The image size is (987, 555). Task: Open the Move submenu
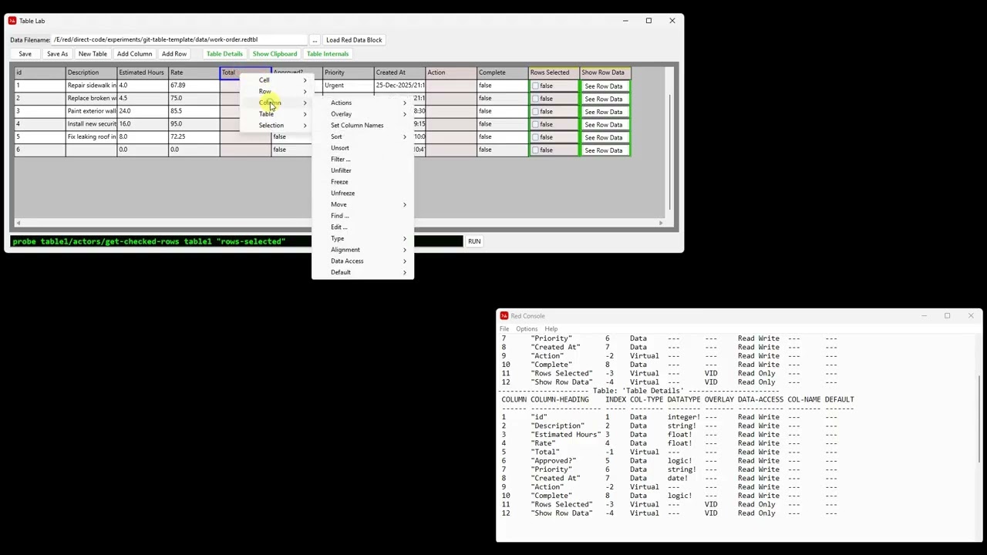362,204
